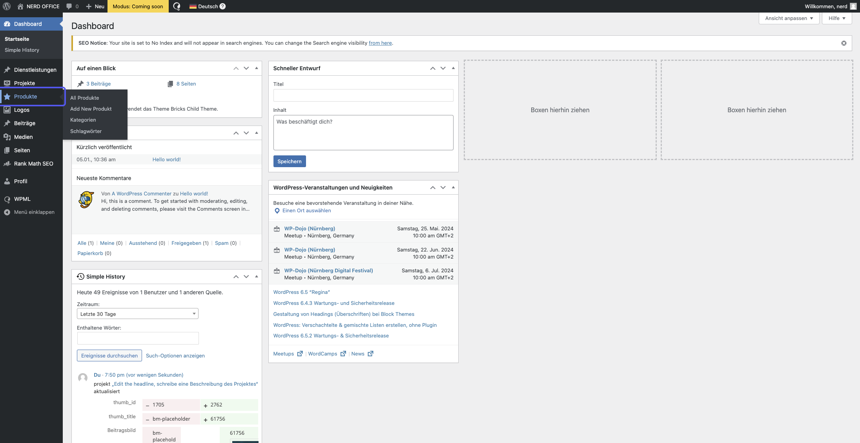Open the NERD OFFICE site home icon
The width and height of the screenshot is (860, 443).
point(20,6)
